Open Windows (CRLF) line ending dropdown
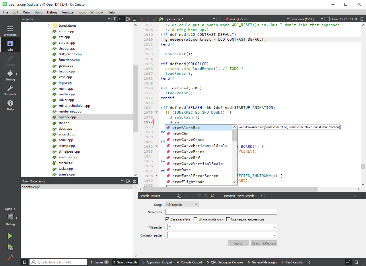Image resolution: width=366 pixels, height=266 pixels. click(x=307, y=19)
